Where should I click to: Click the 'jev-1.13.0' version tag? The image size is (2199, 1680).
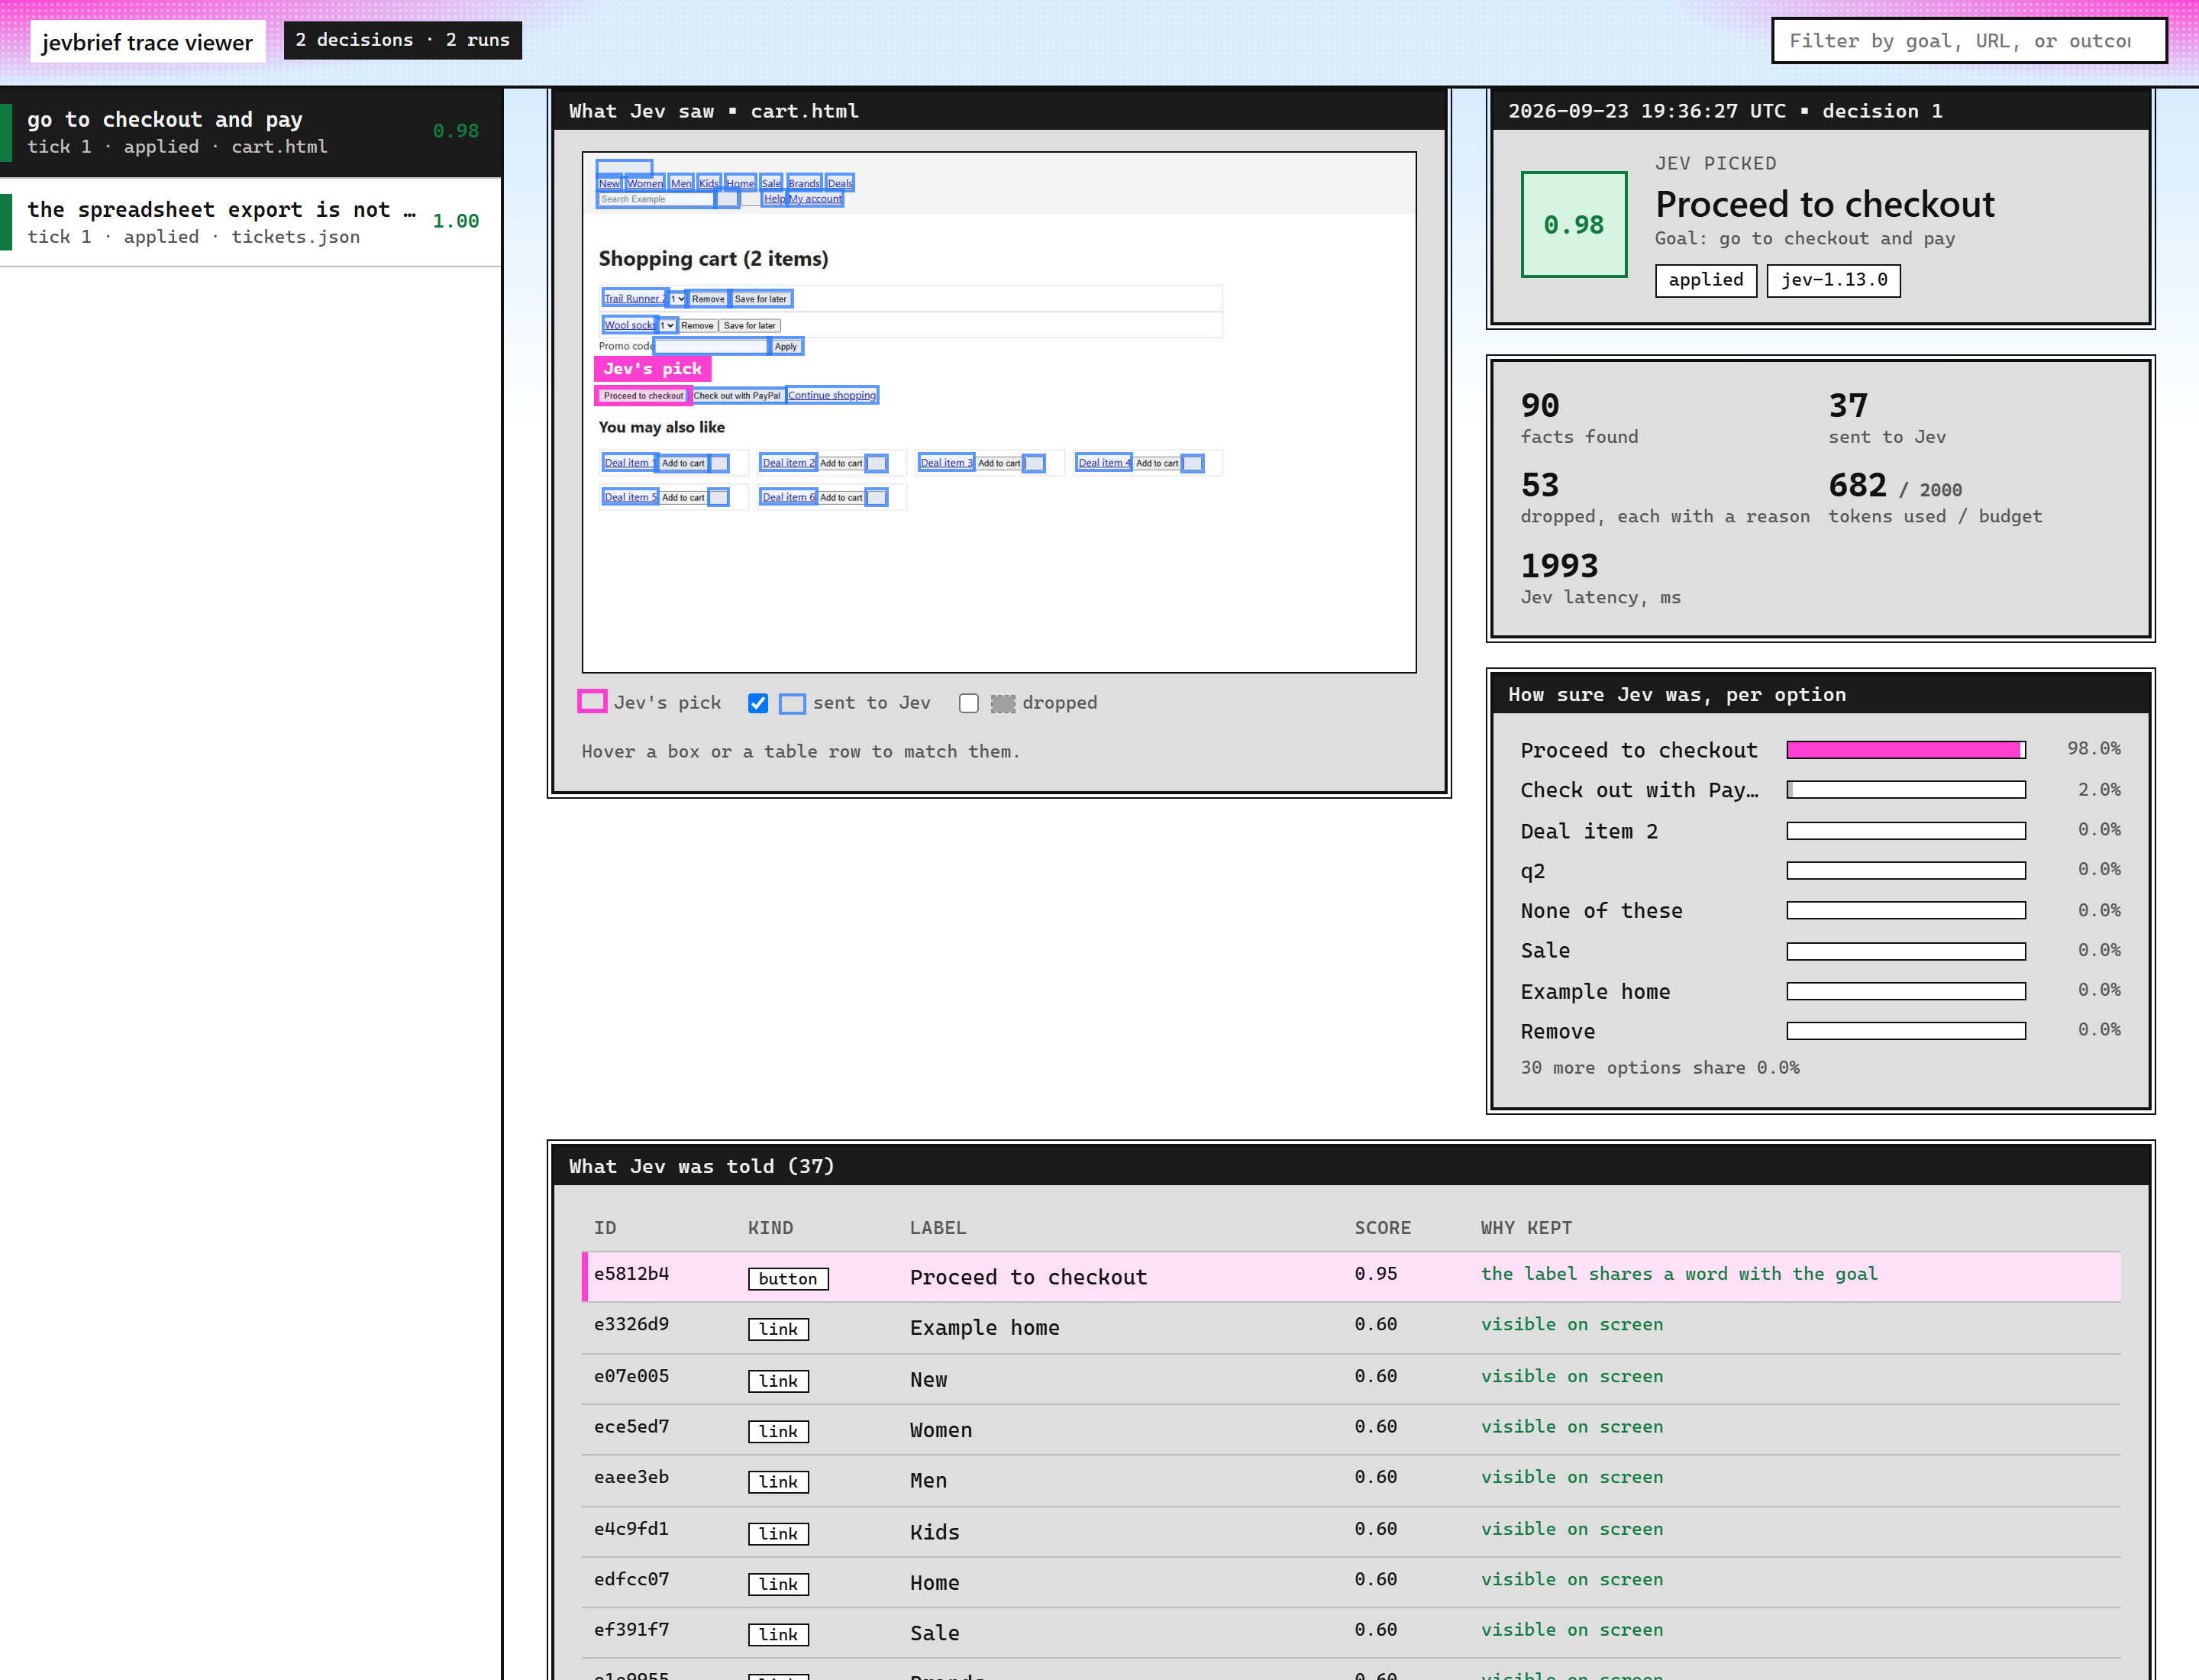(1833, 280)
